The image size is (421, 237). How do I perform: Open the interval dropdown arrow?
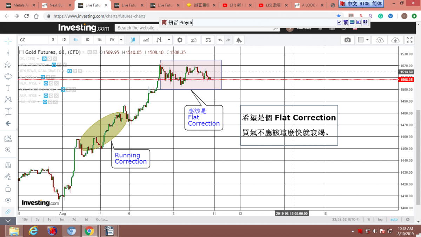(x=121, y=40)
